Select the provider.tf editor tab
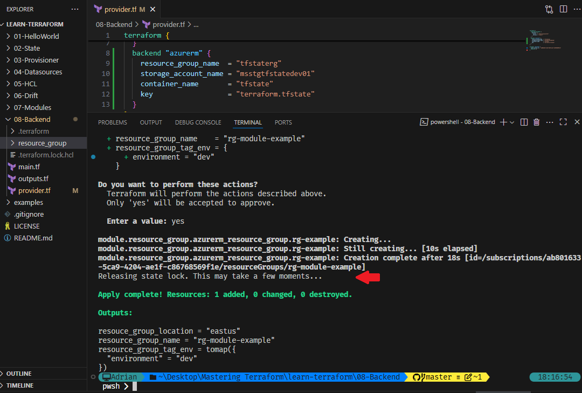Viewport: 582px width, 393px height. pos(124,9)
